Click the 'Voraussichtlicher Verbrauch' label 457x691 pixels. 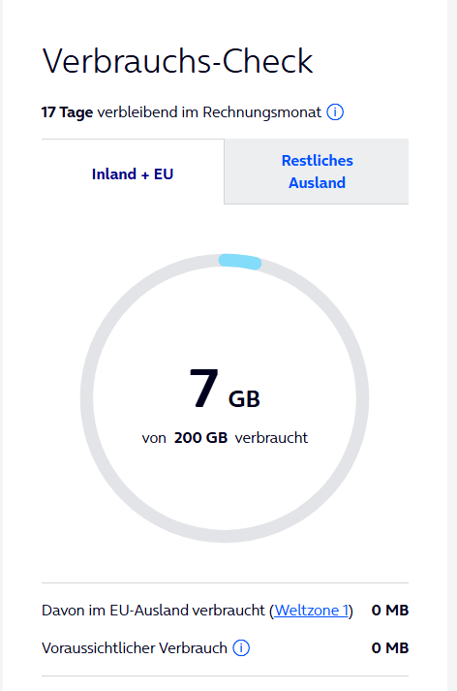point(135,647)
